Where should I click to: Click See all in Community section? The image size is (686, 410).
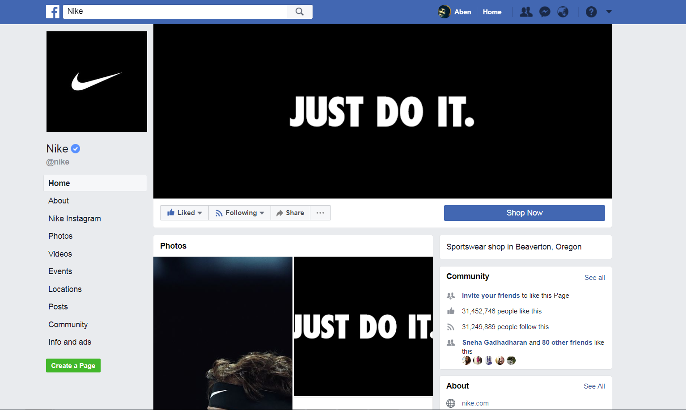[x=594, y=278]
